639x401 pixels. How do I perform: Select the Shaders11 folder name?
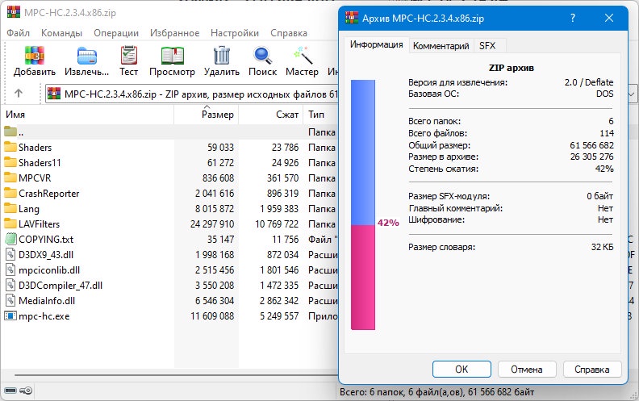[x=40, y=163]
